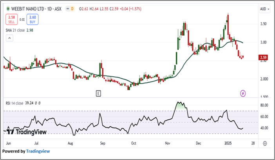Click the 3.50 price axis label

pos(263,24)
